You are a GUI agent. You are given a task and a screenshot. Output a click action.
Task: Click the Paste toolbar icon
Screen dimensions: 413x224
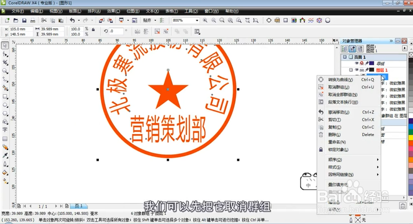[61, 20]
